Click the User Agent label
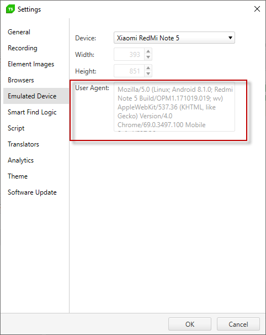 pyautogui.click(x=92, y=88)
